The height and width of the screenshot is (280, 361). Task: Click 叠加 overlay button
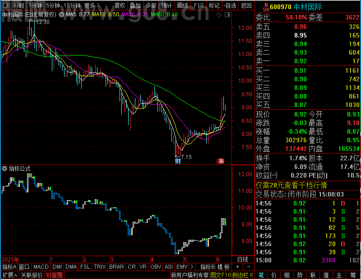135,5
